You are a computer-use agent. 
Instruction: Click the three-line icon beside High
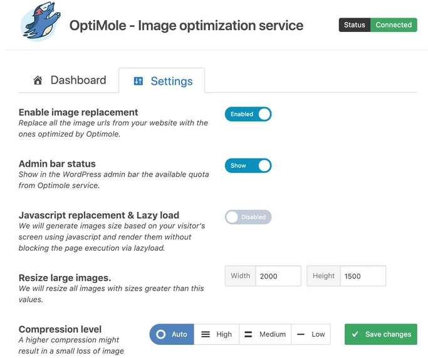pos(206,334)
